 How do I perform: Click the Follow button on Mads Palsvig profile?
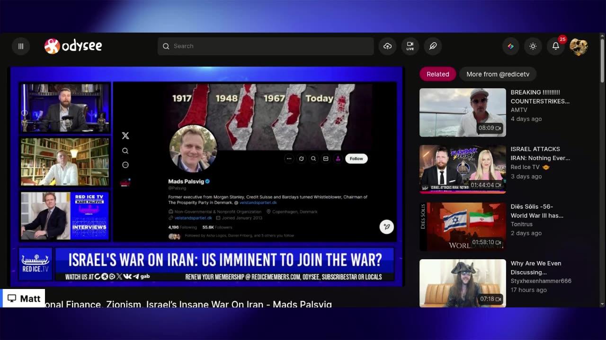(356, 159)
